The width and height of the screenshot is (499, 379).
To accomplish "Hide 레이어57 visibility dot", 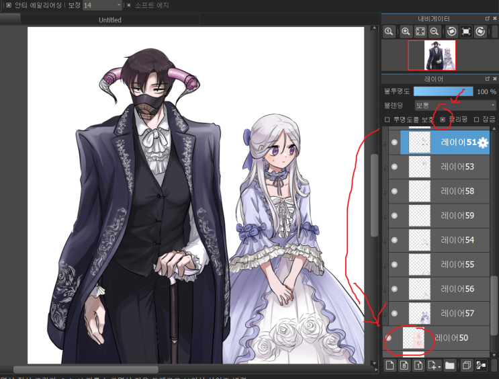I will (394, 313).
